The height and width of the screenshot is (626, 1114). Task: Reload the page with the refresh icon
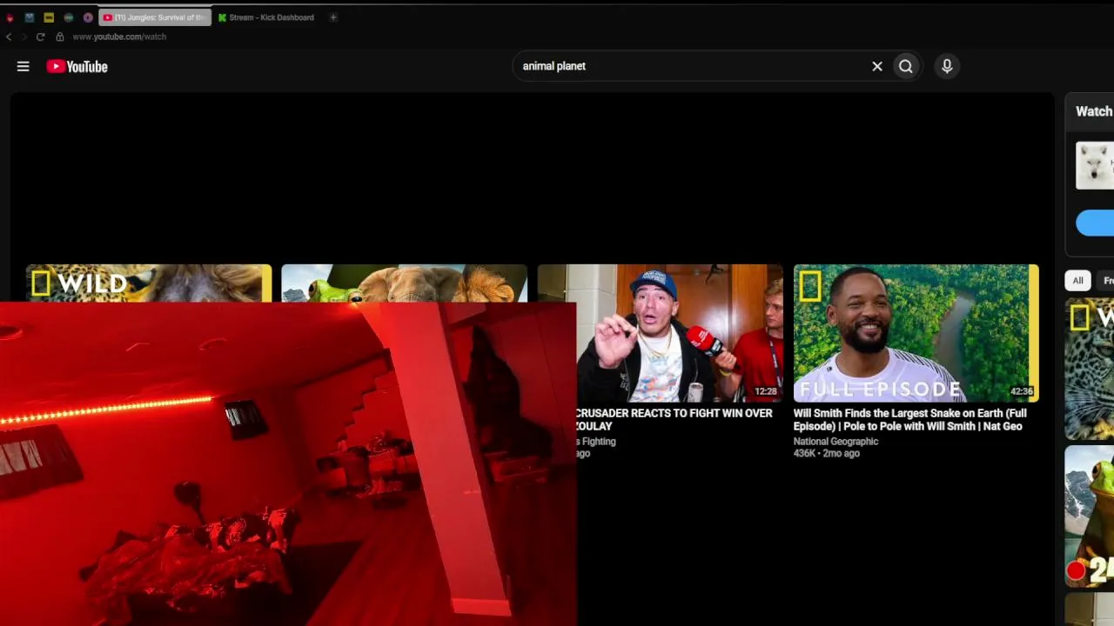coord(40,37)
